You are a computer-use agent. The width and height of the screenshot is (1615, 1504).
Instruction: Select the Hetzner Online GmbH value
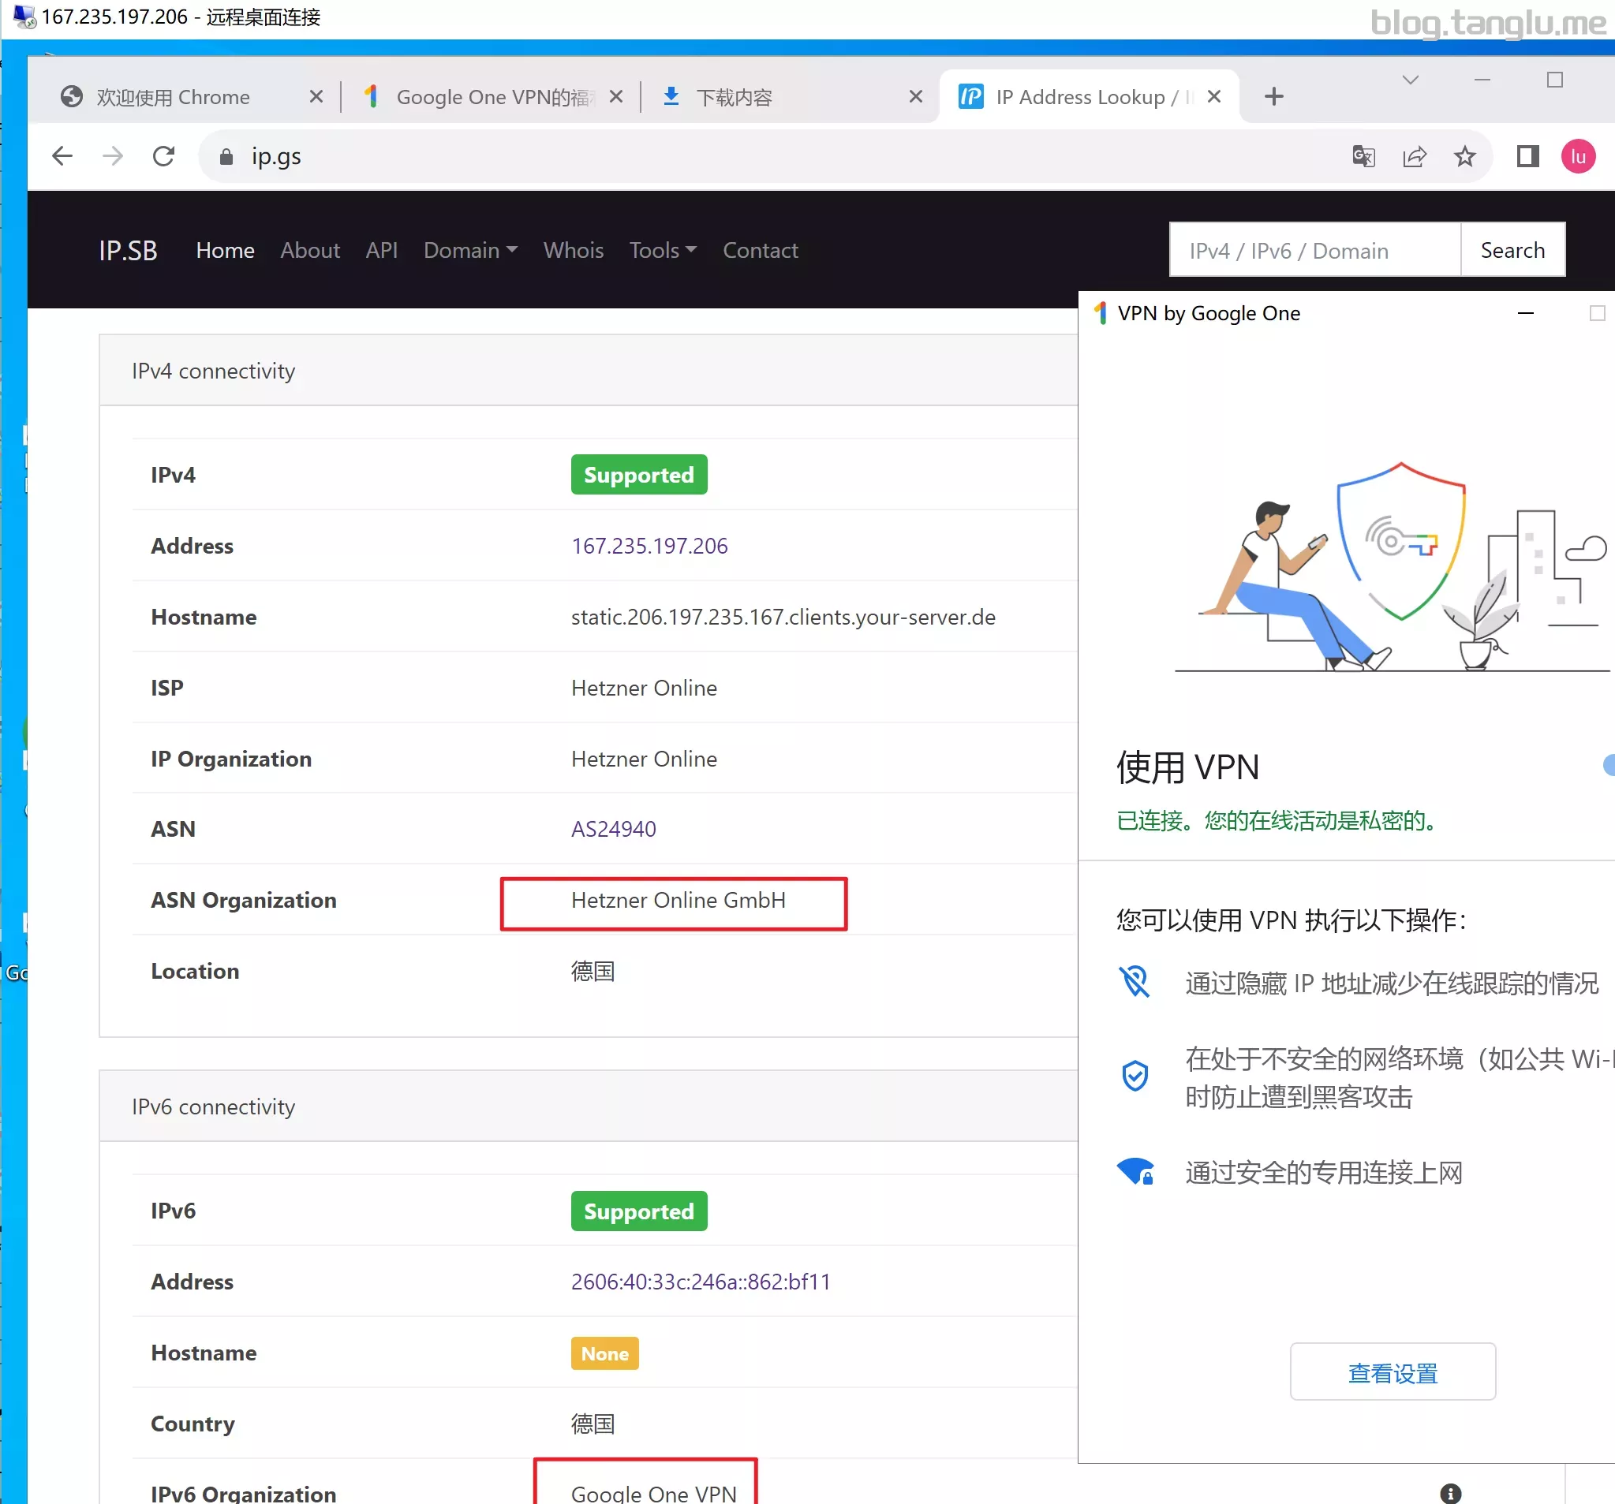click(x=678, y=900)
